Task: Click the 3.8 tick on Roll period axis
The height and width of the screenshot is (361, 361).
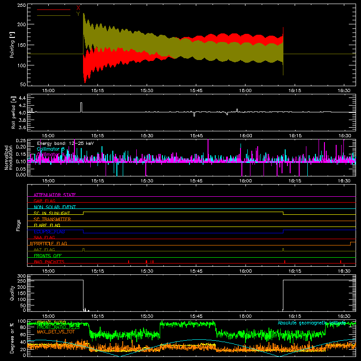Action: [x=22, y=120]
